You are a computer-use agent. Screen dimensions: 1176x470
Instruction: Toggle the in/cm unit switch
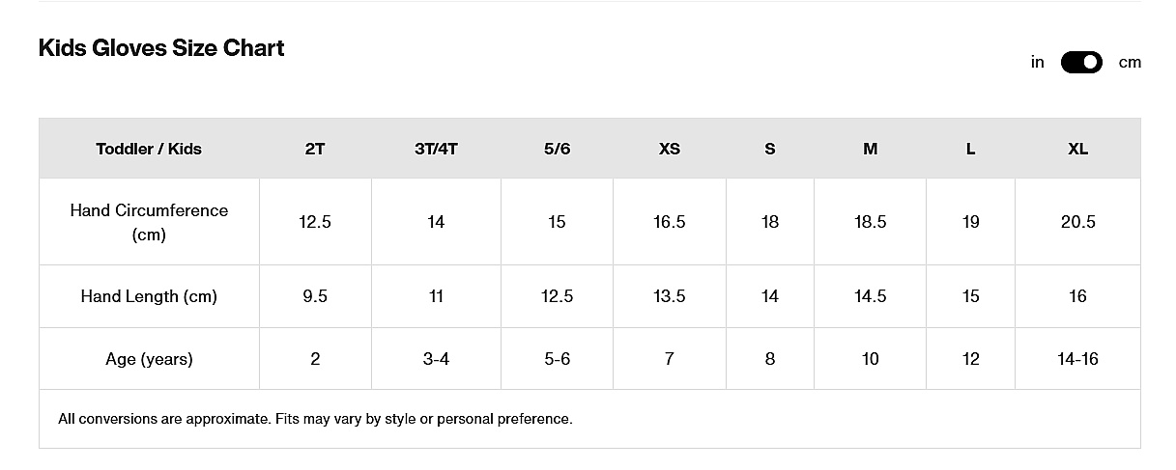pos(1081,63)
